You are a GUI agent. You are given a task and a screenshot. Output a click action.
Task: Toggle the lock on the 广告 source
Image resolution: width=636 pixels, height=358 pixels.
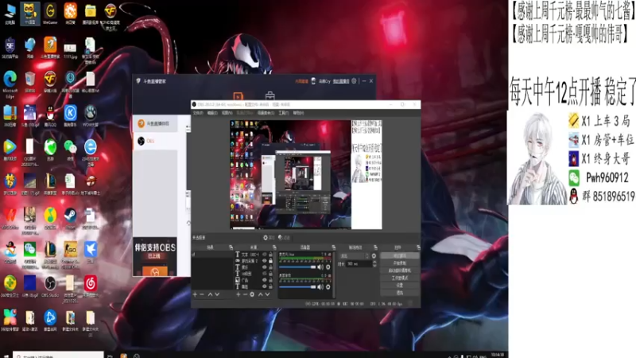coord(270,280)
